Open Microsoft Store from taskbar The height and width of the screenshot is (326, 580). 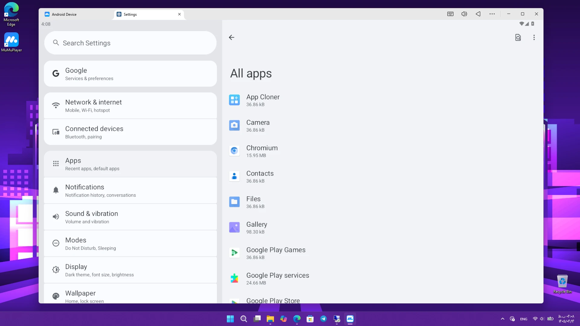tap(310, 319)
